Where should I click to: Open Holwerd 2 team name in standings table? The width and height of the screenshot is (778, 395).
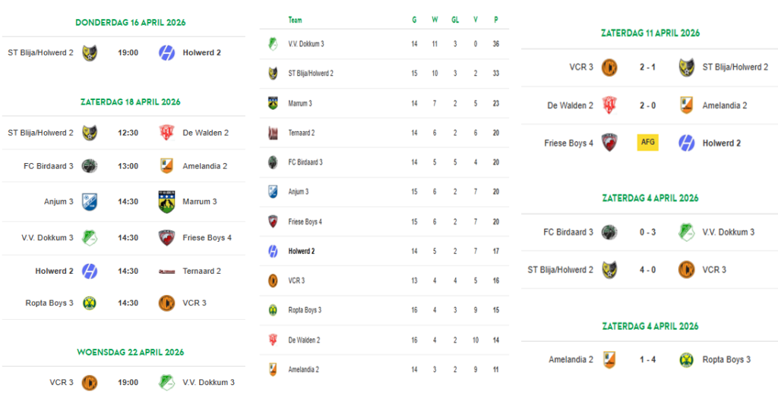tap(302, 251)
